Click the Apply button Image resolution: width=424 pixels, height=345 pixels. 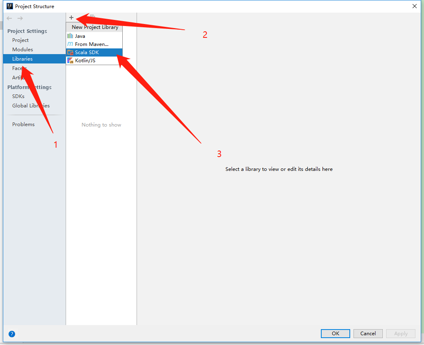click(x=400, y=333)
